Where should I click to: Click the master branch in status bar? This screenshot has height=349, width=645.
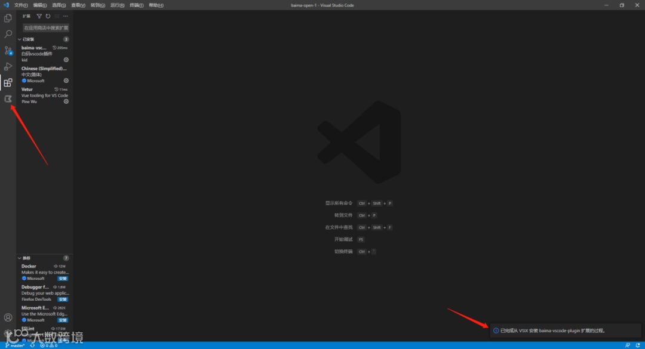coord(15,345)
